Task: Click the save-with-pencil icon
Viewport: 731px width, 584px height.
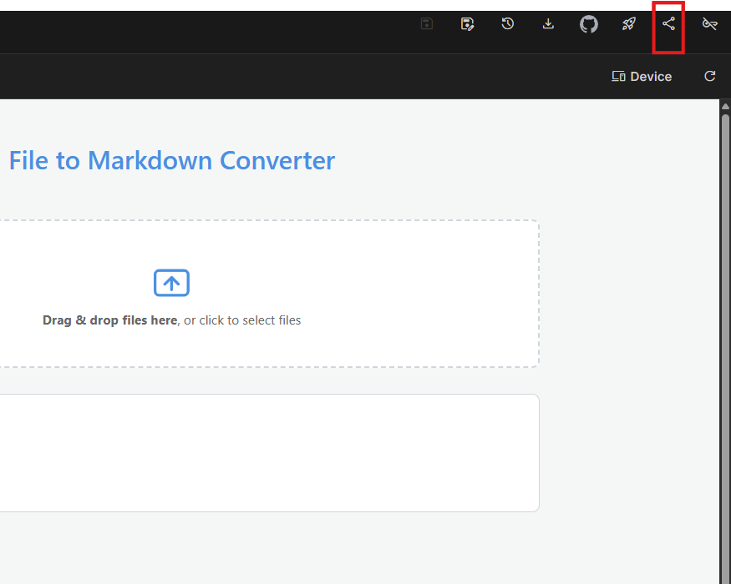Action: point(468,24)
